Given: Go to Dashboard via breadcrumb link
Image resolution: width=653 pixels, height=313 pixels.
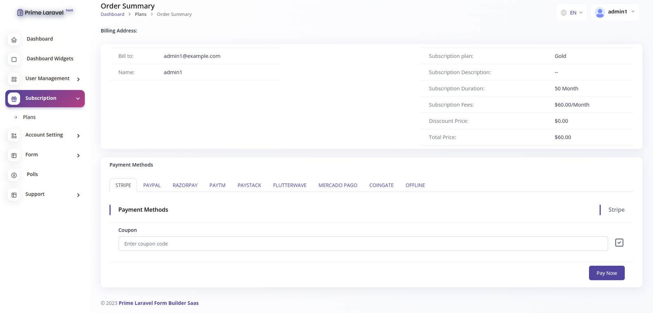Looking at the screenshot, I should 113,14.
